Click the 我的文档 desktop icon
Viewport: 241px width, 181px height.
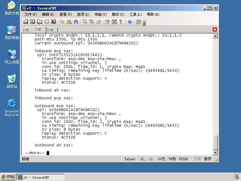click(12, 8)
